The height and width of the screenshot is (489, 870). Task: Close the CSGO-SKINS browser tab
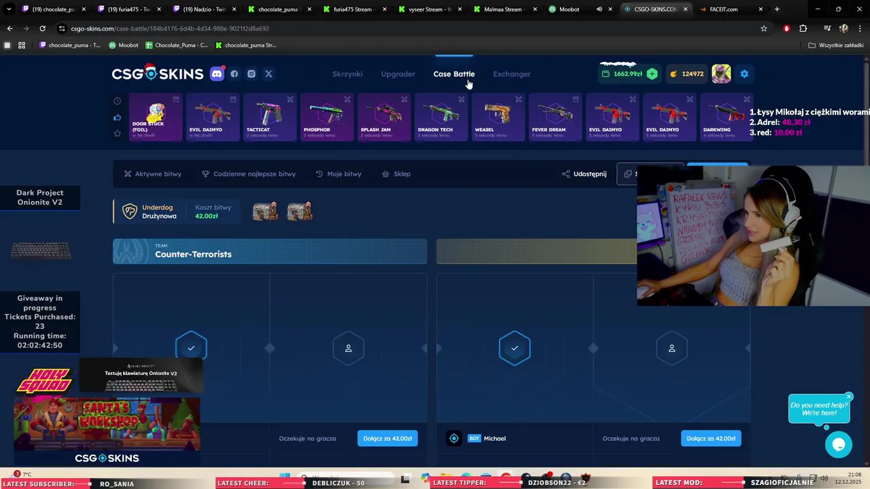[685, 10]
